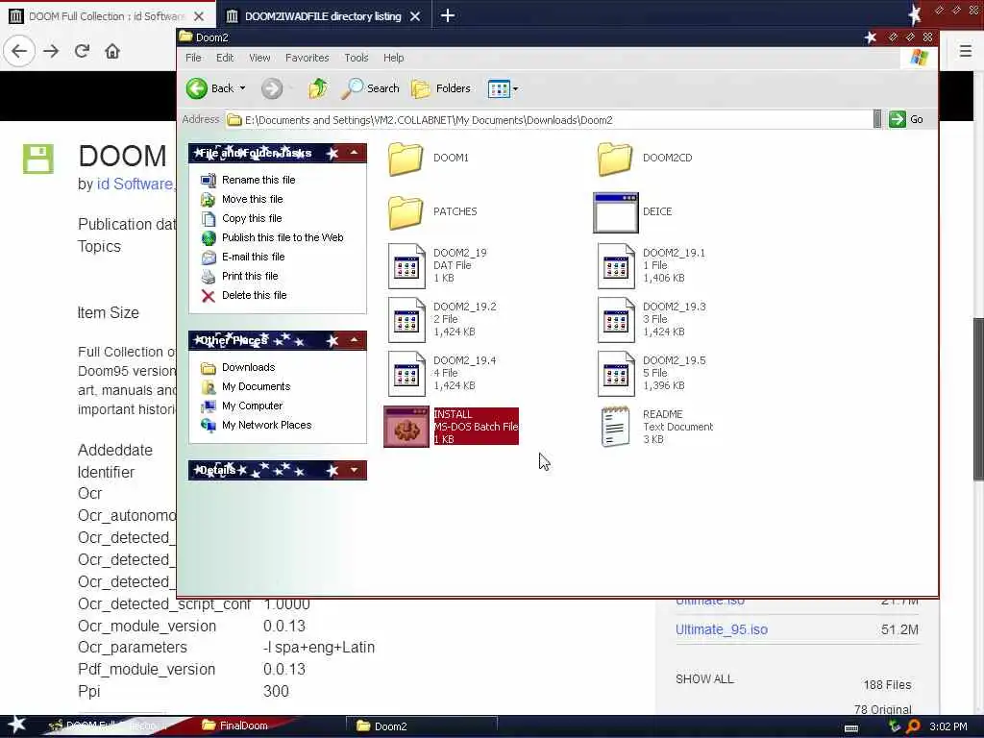This screenshot has width=984, height=738.
Task: Select the DOOM1 folder icon
Action: (406, 159)
